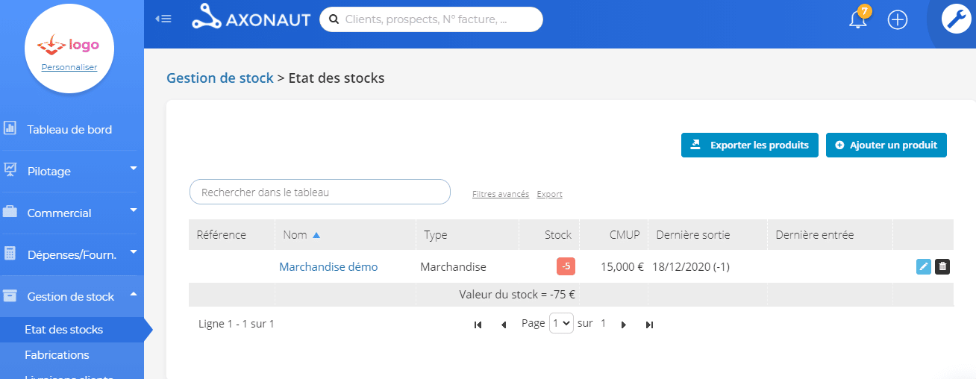Open settings via wrench icon
Viewport: 976px width, 379px height.
coord(956,19)
